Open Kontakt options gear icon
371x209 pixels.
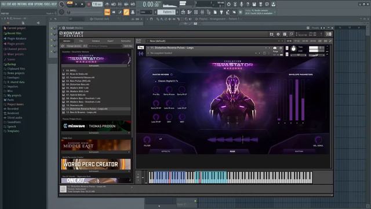click(x=278, y=34)
